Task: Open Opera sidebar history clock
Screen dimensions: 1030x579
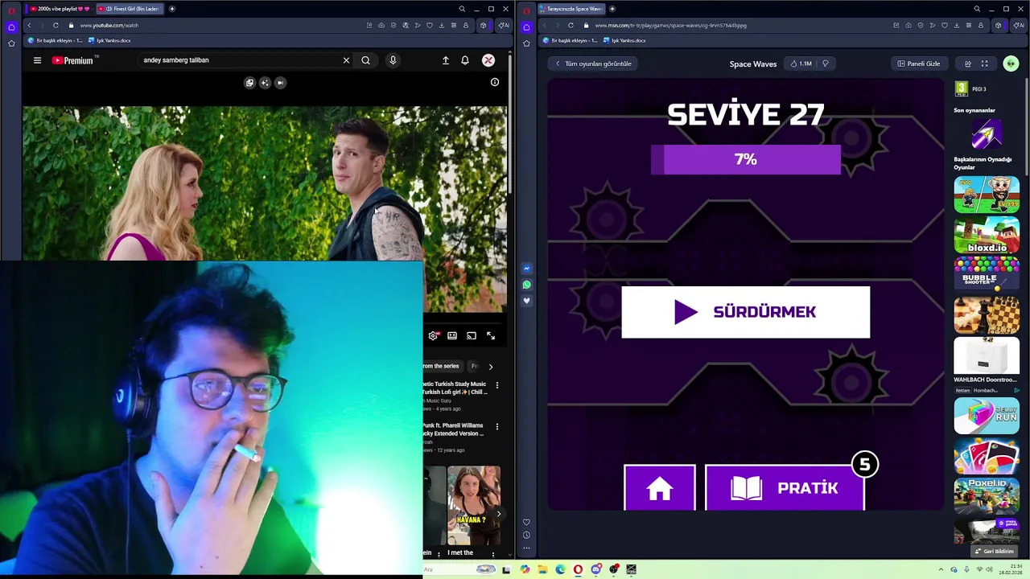Action: [x=526, y=535]
